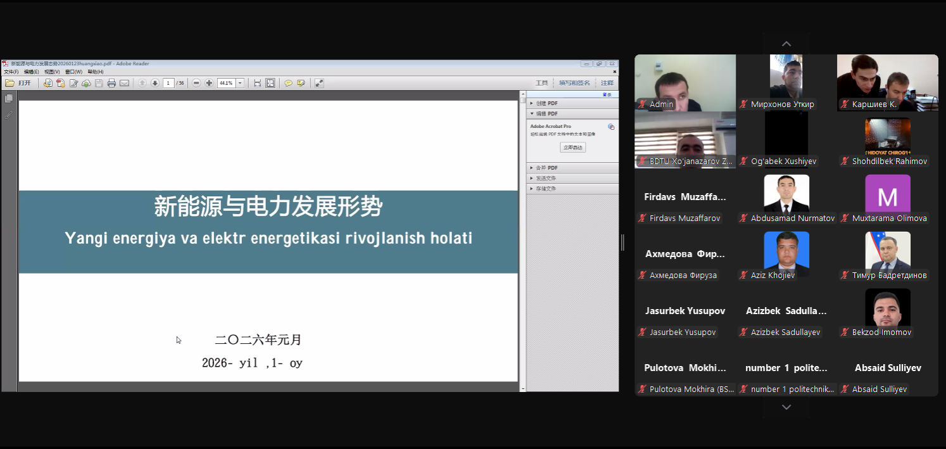This screenshot has height=449, width=946.
Task: Open the zoom percentage dropdown
Action: pos(240,82)
